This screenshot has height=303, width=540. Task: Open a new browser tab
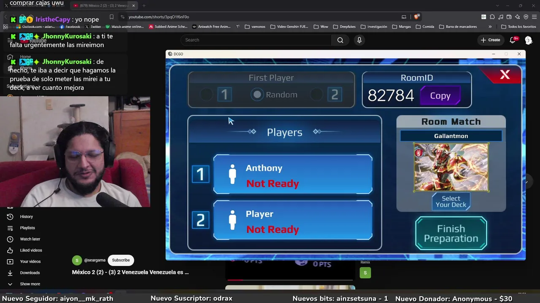pyautogui.click(x=144, y=5)
